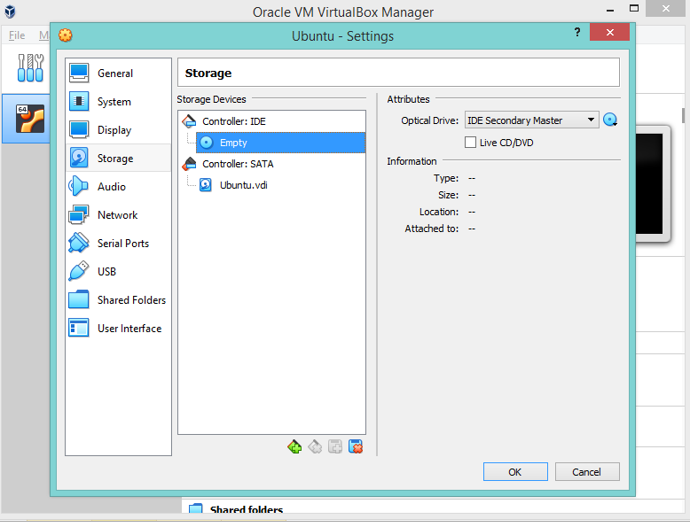Open the Shared Folders settings category
The image size is (690, 527).
tap(118, 299)
